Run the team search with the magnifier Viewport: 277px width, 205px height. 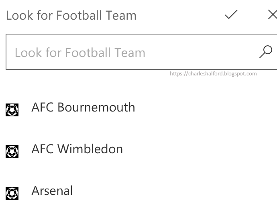click(266, 52)
